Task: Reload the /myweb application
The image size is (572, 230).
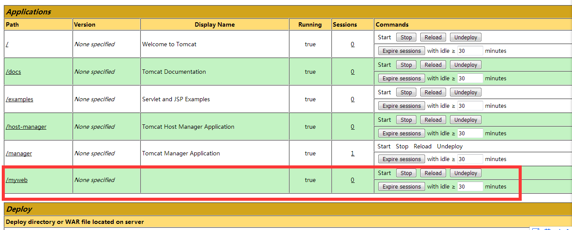Action: pyautogui.click(x=433, y=173)
